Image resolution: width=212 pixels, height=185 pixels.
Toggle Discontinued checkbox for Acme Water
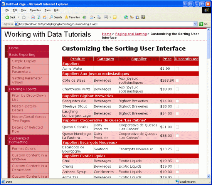(177, 69)
